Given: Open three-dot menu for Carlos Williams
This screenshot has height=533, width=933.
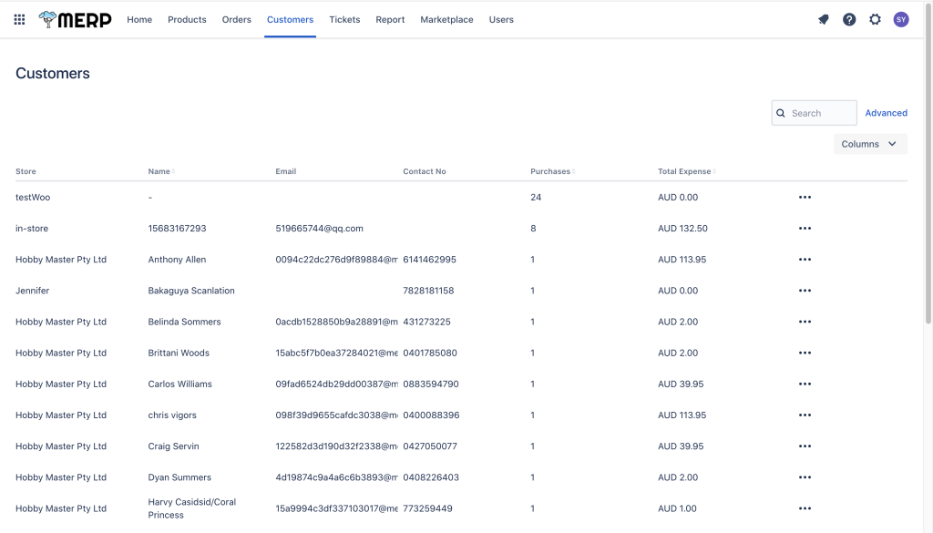Looking at the screenshot, I should coord(805,384).
